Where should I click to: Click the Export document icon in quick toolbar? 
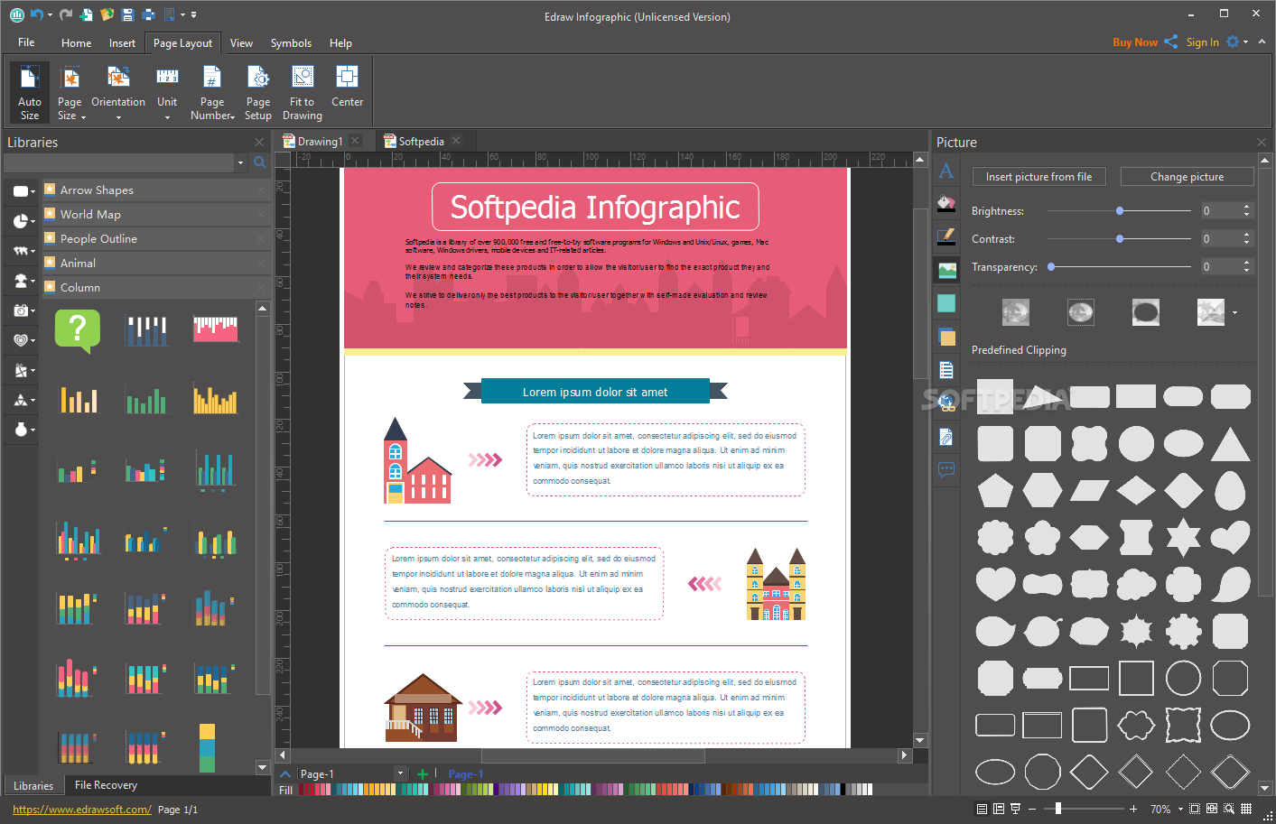[169, 14]
